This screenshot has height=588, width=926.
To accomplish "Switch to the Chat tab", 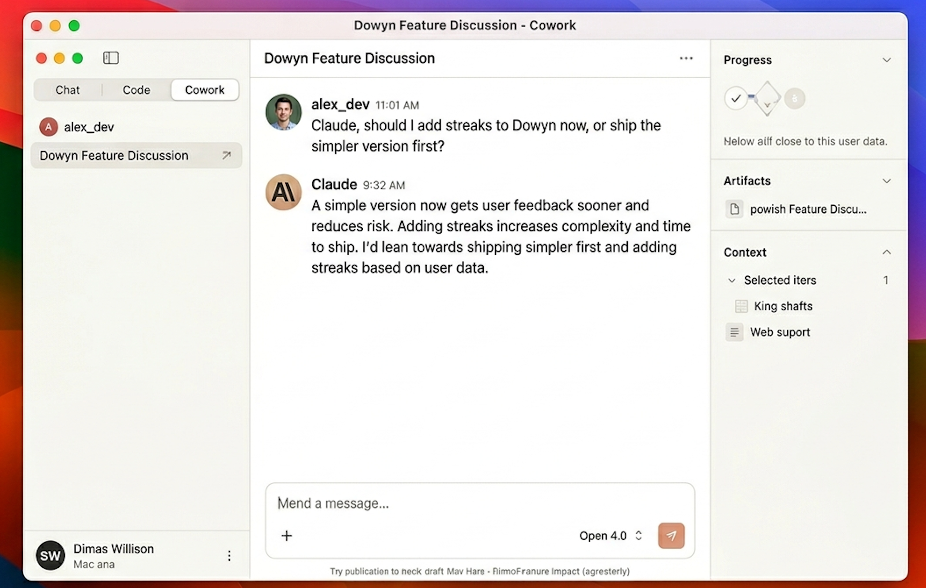I will [68, 90].
